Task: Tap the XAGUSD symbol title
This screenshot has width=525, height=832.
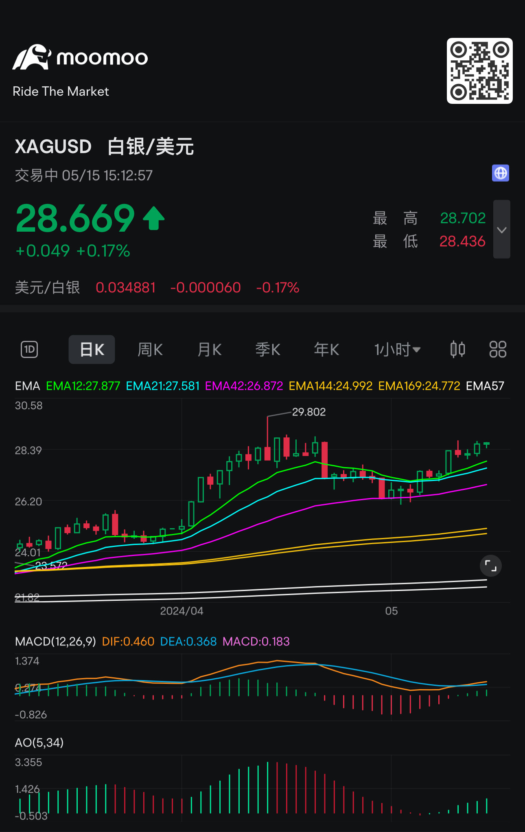Action: 53,147
